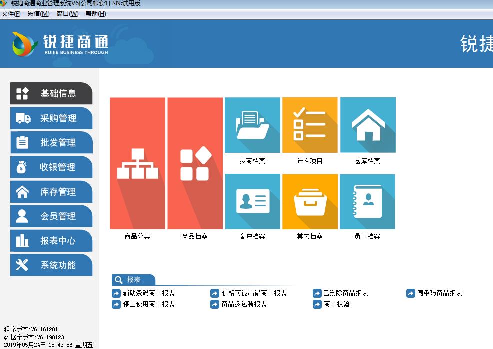This screenshot has width=493, height=349.
Task: Open the 商品档案 red tile
Action: pyautogui.click(x=195, y=163)
